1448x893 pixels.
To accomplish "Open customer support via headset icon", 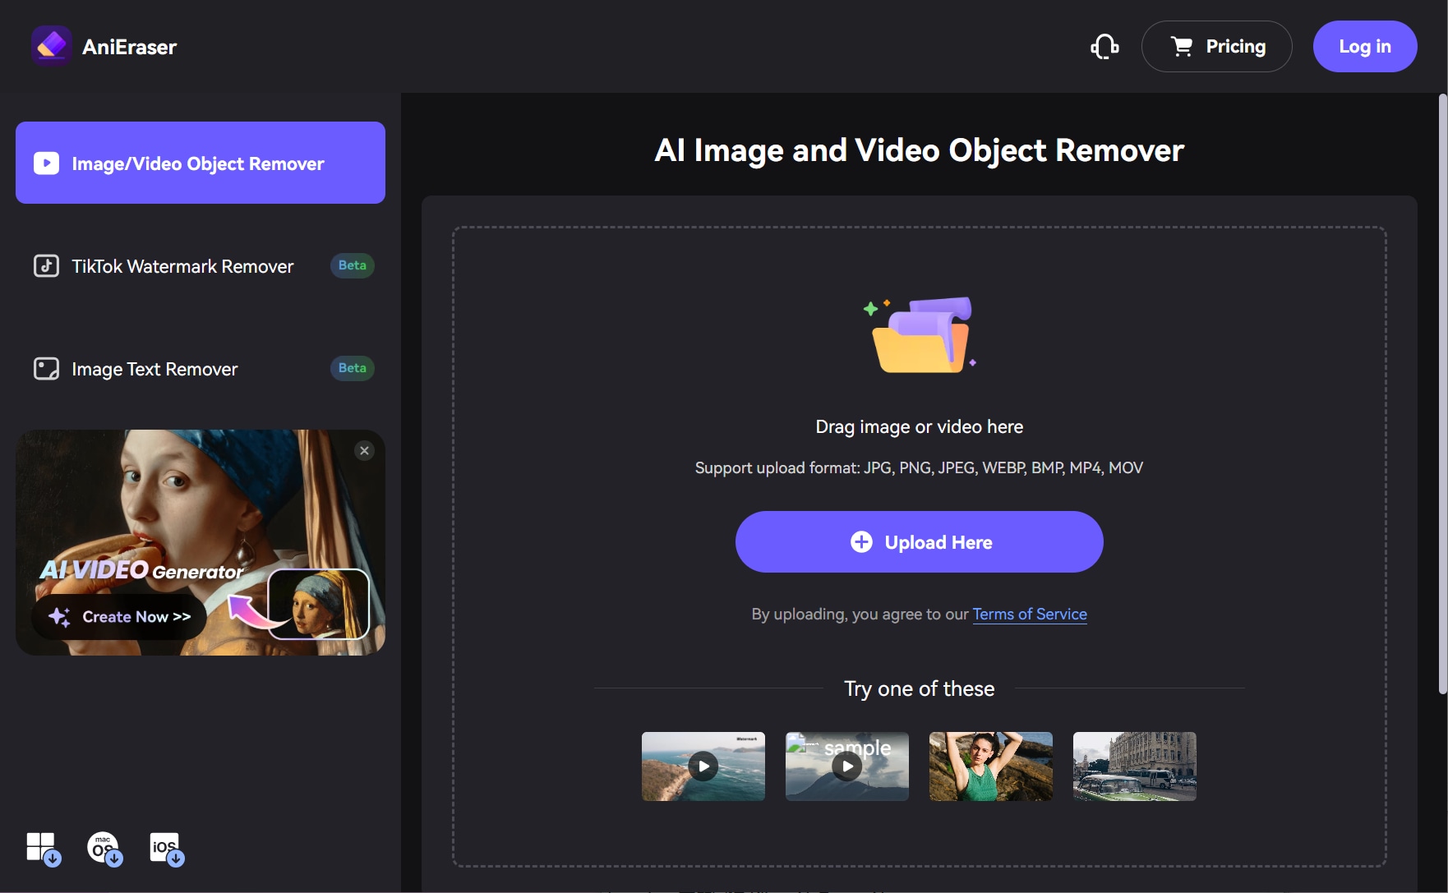I will [1104, 47].
